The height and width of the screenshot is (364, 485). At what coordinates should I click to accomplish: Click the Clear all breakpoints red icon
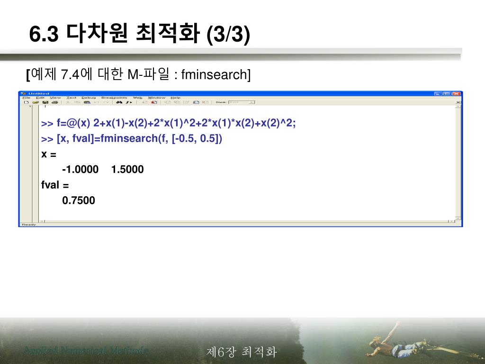click(x=154, y=102)
